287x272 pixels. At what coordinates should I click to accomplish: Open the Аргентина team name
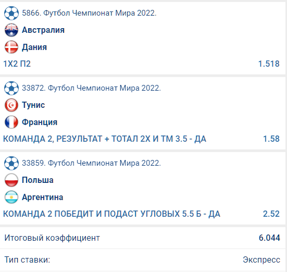pyautogui.click(x=43, y=197)
